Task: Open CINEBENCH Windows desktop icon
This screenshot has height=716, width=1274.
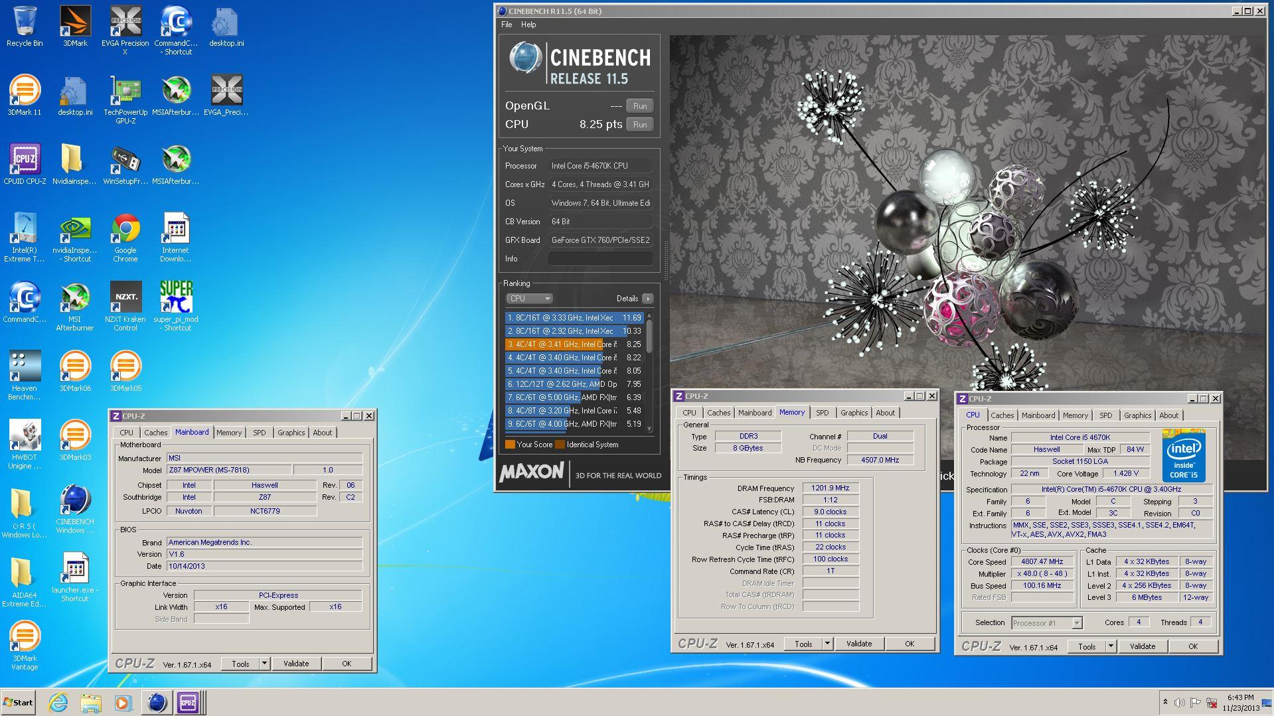Action: 75,510
